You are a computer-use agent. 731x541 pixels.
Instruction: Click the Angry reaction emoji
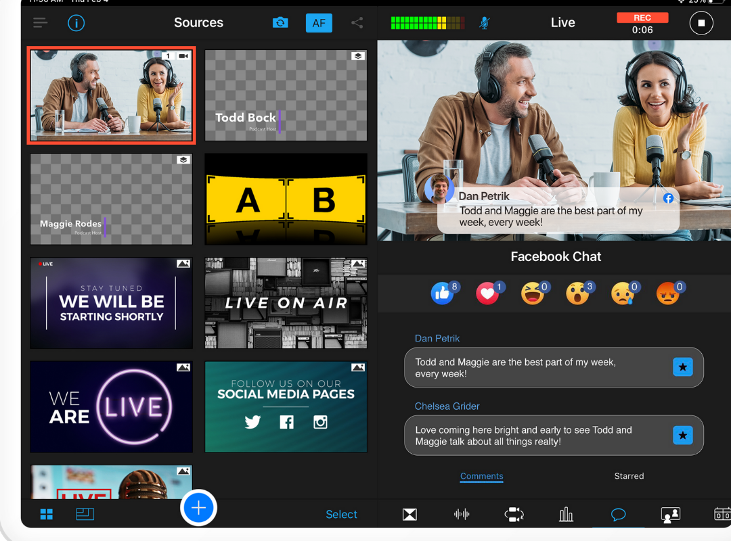point(669,293)
